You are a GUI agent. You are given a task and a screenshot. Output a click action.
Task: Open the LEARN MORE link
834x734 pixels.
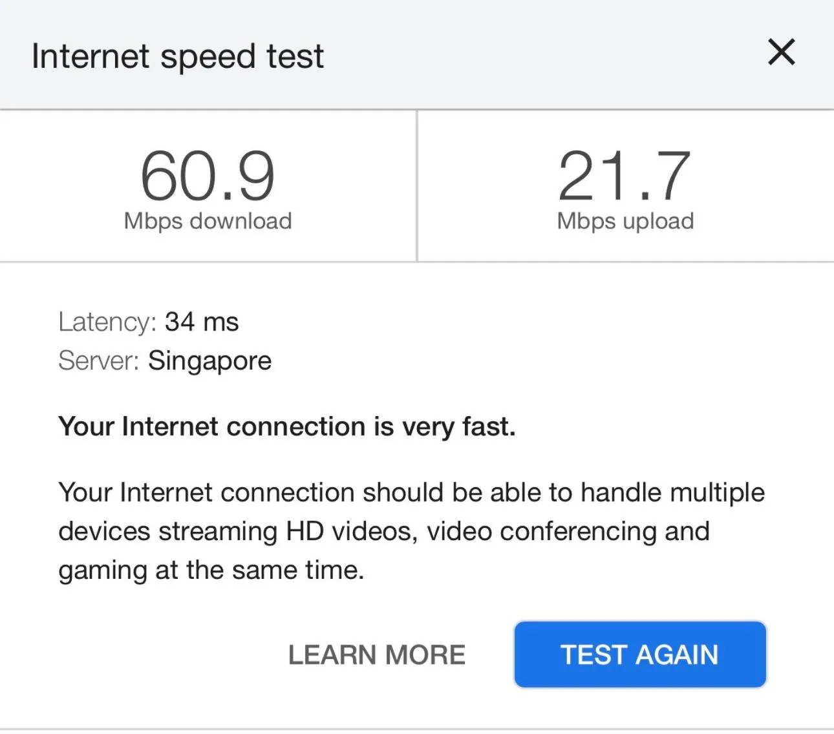pyautogui.click(x=376, y=655)
